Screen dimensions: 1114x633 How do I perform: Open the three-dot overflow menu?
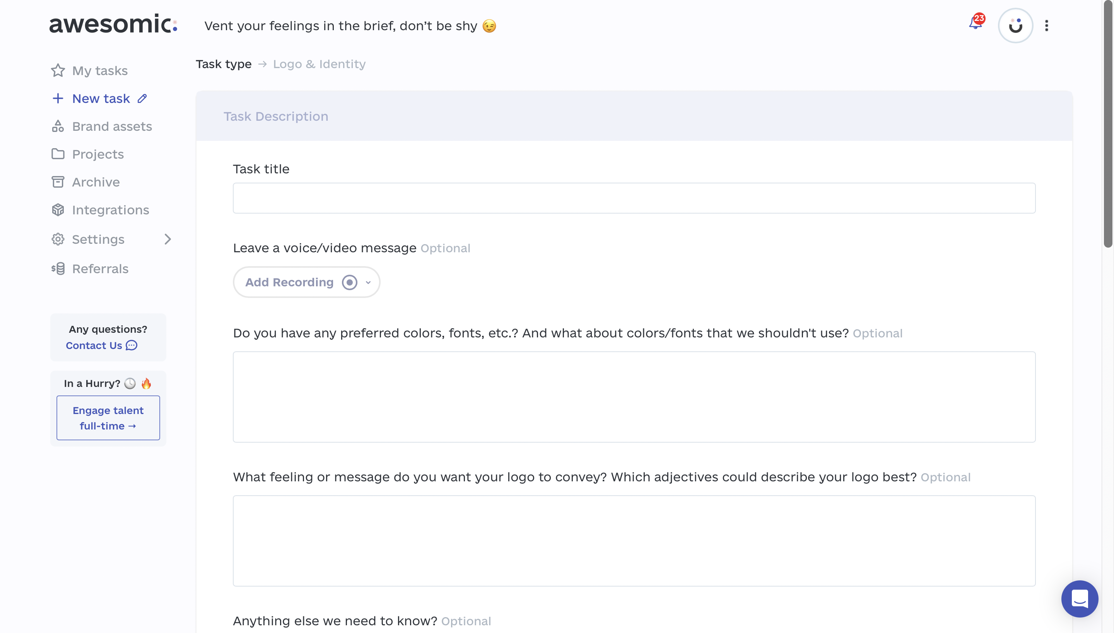coord(1047,26)
